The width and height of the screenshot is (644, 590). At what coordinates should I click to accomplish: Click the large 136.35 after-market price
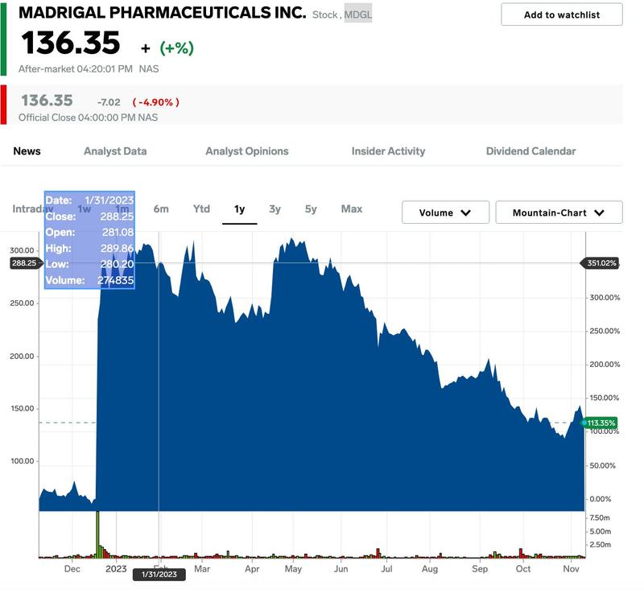coord(71,43)
